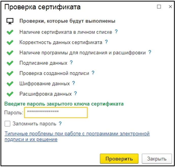Open 'Типичные проблемы при работе с программами' link
This screenshot has height=167, width=175.
point(77,133)
